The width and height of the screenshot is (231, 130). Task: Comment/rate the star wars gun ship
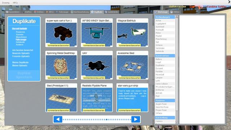(130, 110)
